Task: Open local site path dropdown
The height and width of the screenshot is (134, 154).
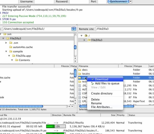Action: click(74, 29)
